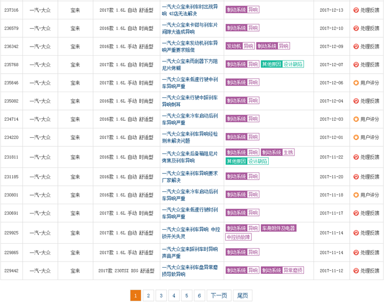Open complaint about 卡钳与刹车片间隙大造成异响
This screenshot has height=302, width=384.
pyautogui.click(x=190, y=28)
